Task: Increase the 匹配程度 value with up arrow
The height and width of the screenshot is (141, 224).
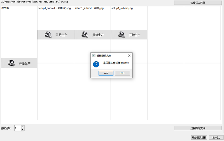Action: click(x=23, y=127)
